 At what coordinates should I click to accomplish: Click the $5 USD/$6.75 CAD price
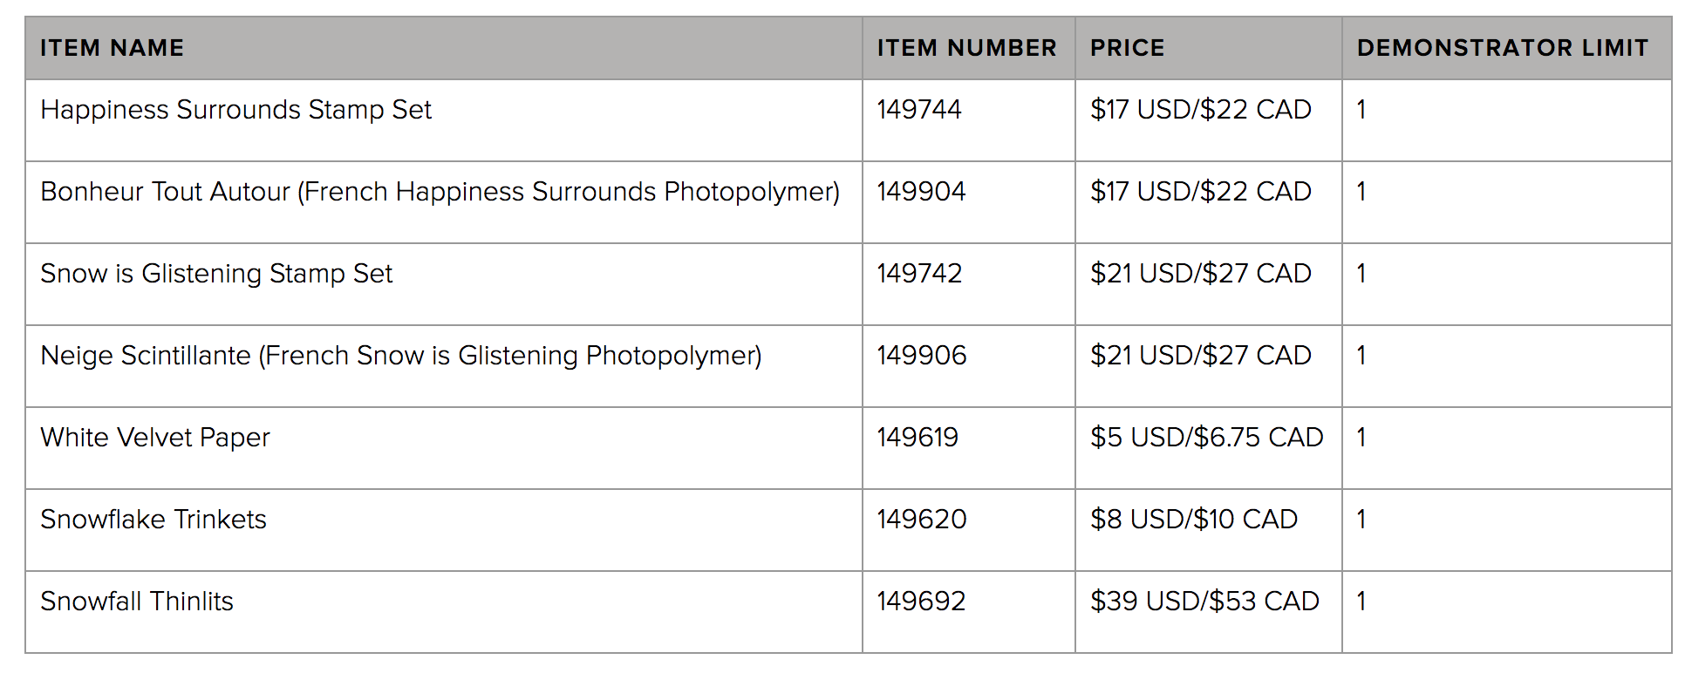(1207, 438)
